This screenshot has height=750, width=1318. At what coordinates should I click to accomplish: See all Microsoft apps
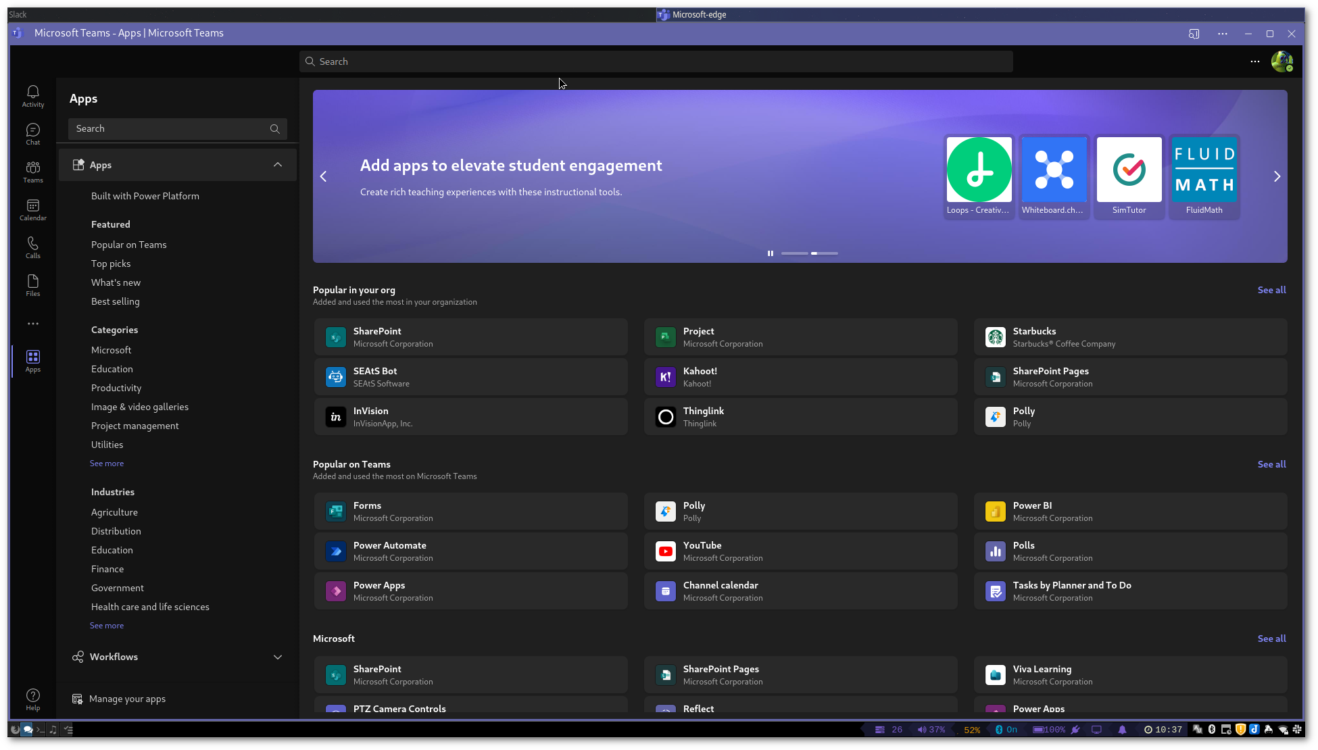click(x=1271, y=639)
